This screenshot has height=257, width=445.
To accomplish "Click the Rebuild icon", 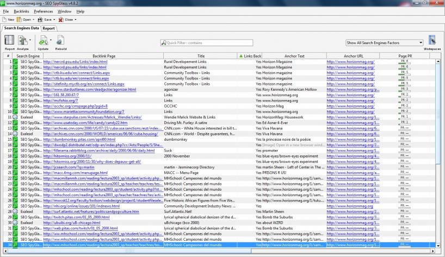I will (61, 41).
